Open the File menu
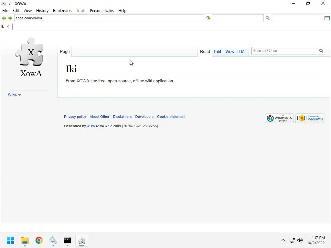 5,11
